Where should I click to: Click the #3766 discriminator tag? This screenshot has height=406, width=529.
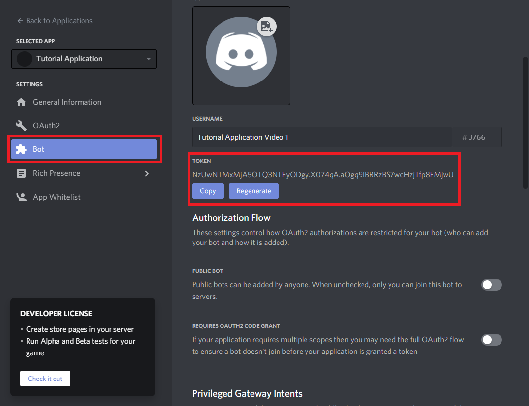pyautogui.click(x=473, y=137)
